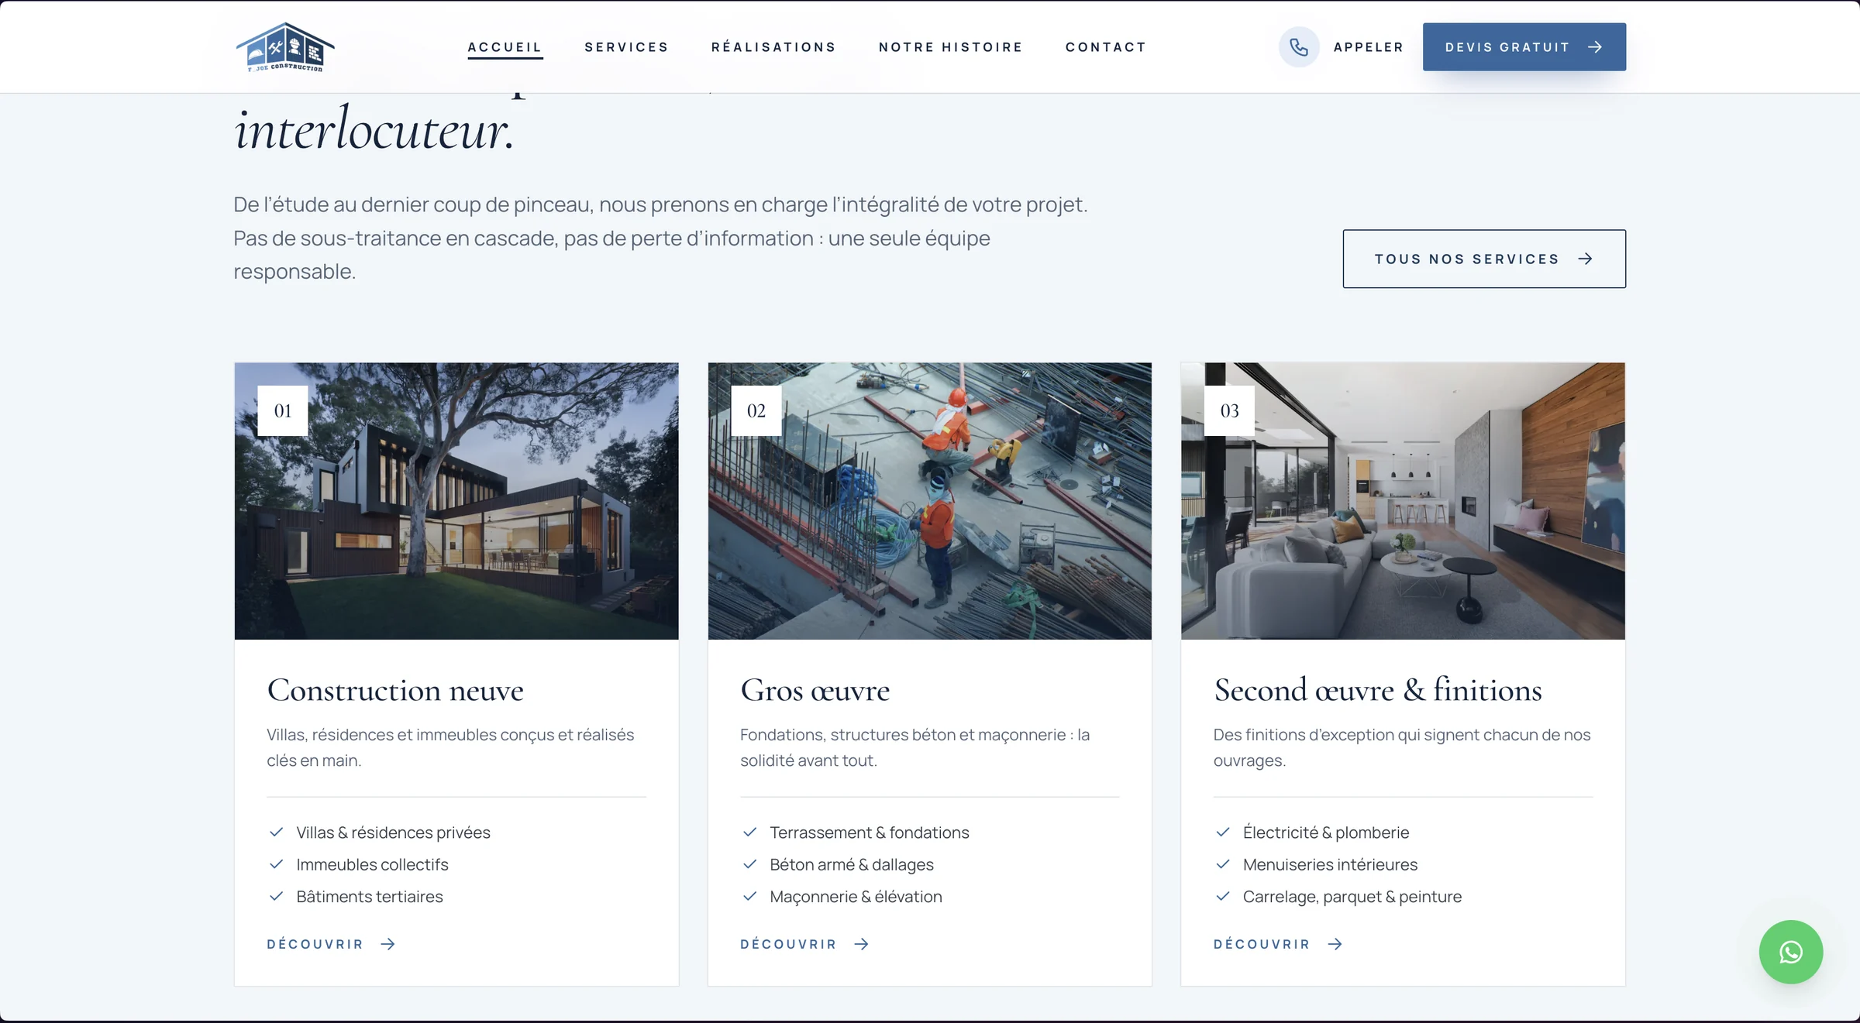Click checkmark next to Béton armé & dallages
Image resolution: width=1860 pixels, height=1023 pixels.
point(749,864)
